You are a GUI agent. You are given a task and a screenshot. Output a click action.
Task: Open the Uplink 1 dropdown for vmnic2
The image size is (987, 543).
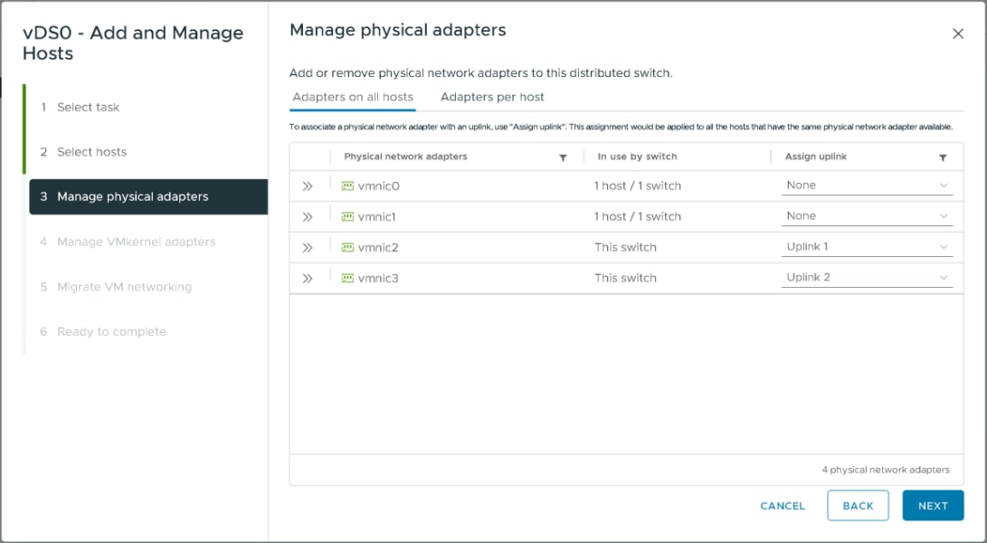(x=867, y=247)
